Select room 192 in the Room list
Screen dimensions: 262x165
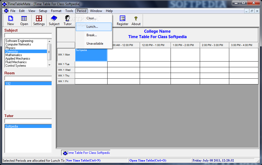(28, 84)
